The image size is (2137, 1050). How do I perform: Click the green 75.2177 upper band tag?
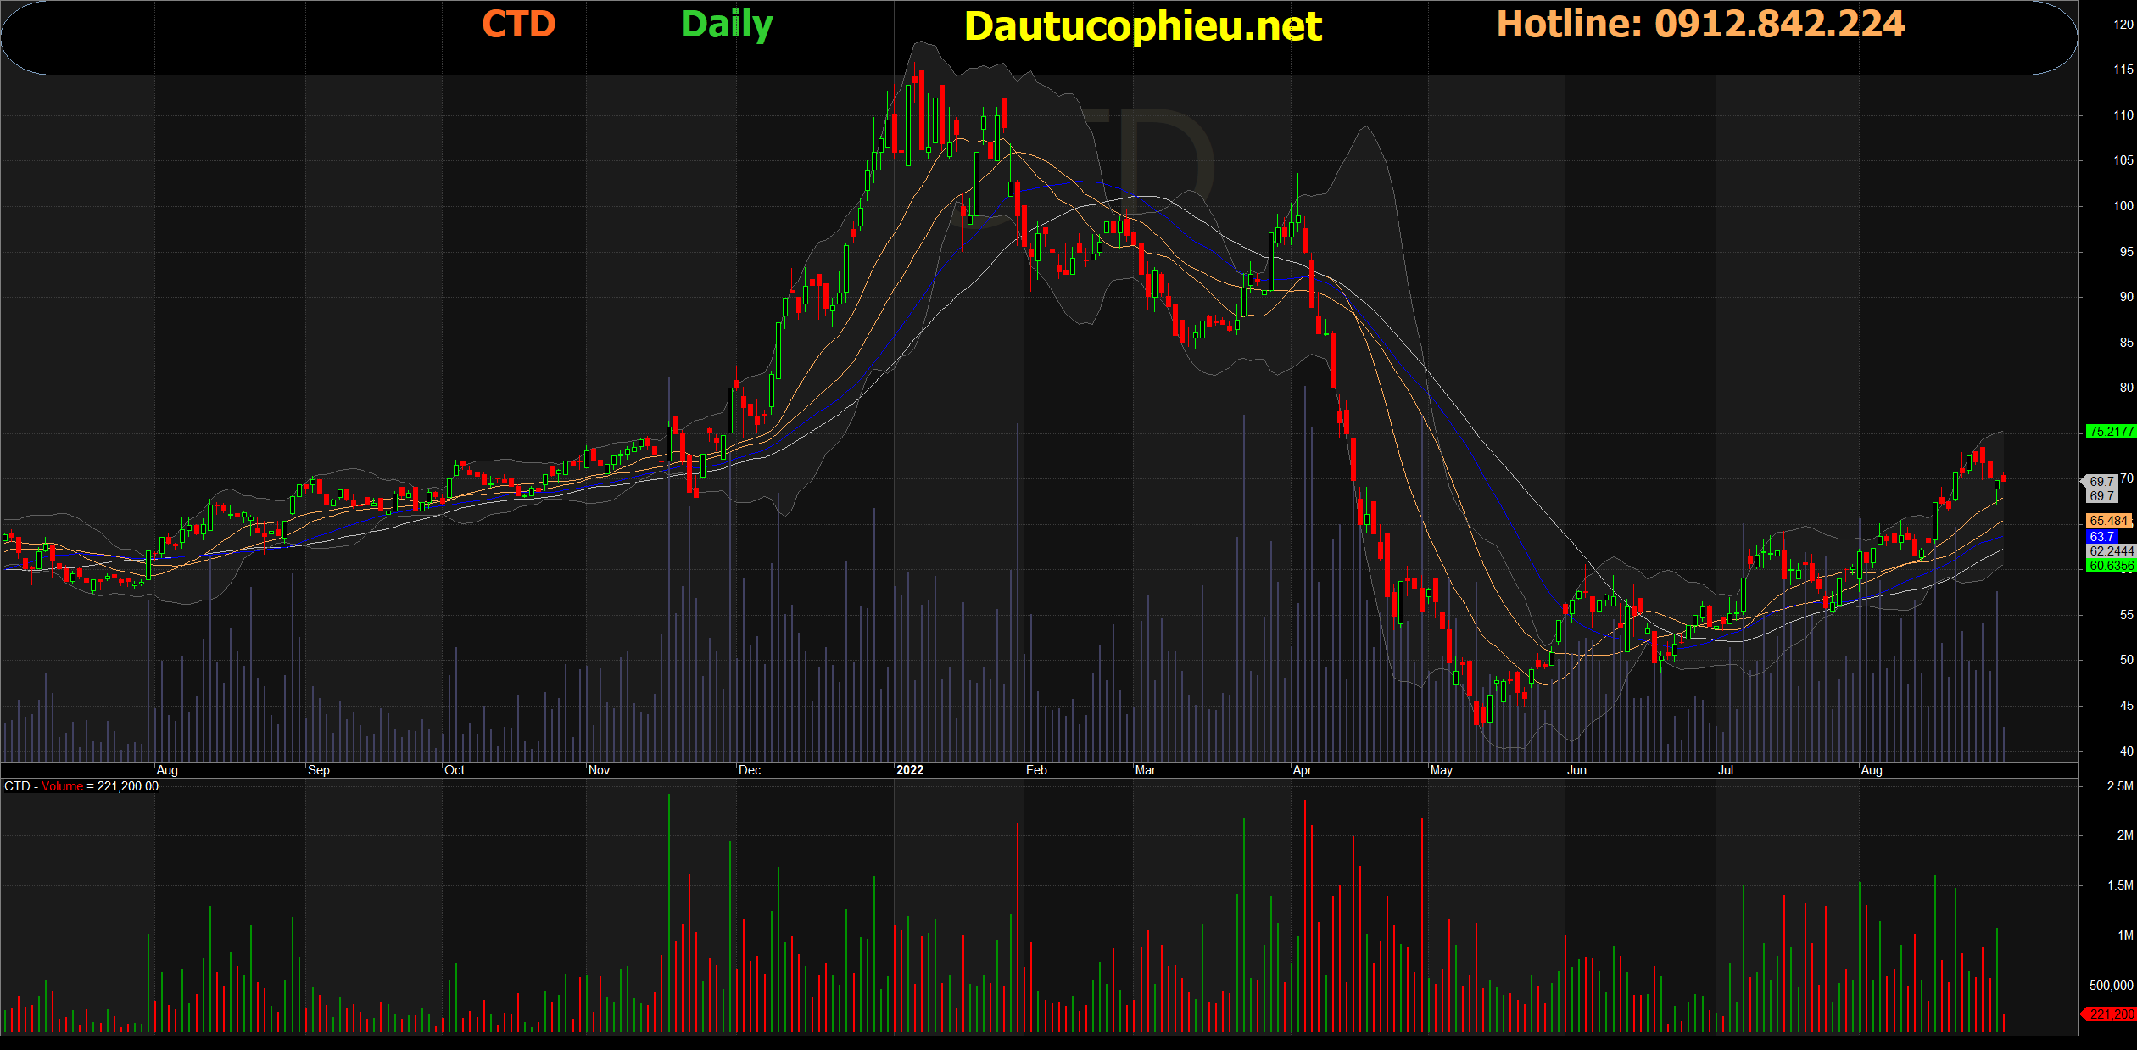pyautogui.click(x=2110, y=432)
